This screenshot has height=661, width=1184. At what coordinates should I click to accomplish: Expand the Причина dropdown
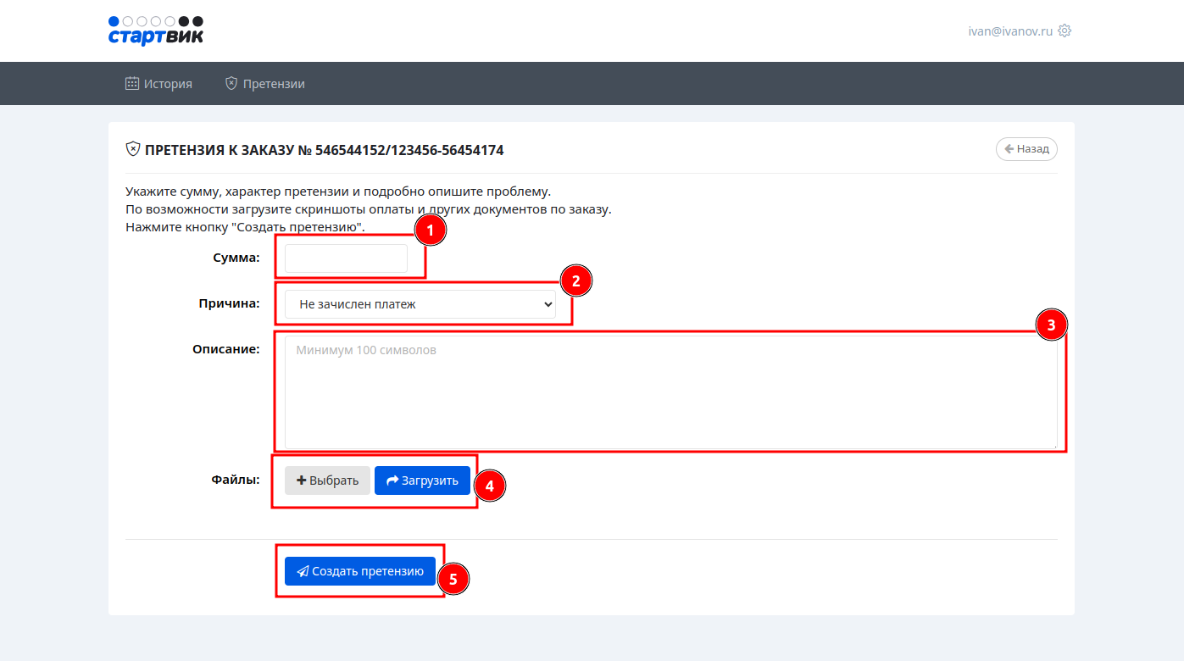420,304
